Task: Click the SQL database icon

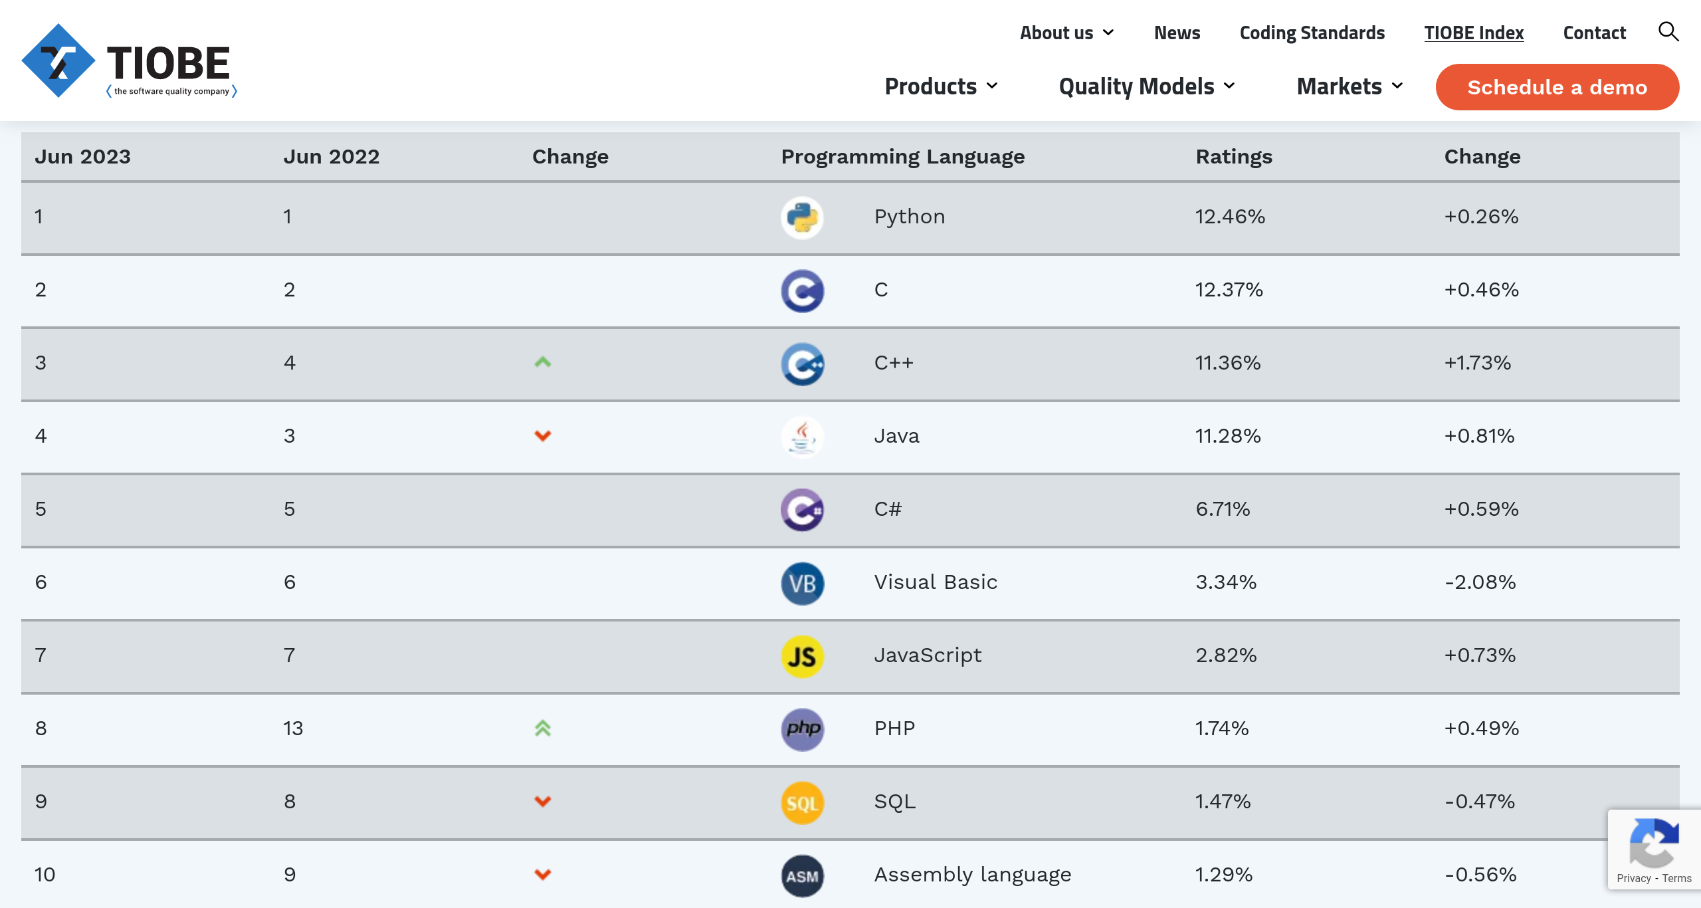Action: (x=802, y=802)
